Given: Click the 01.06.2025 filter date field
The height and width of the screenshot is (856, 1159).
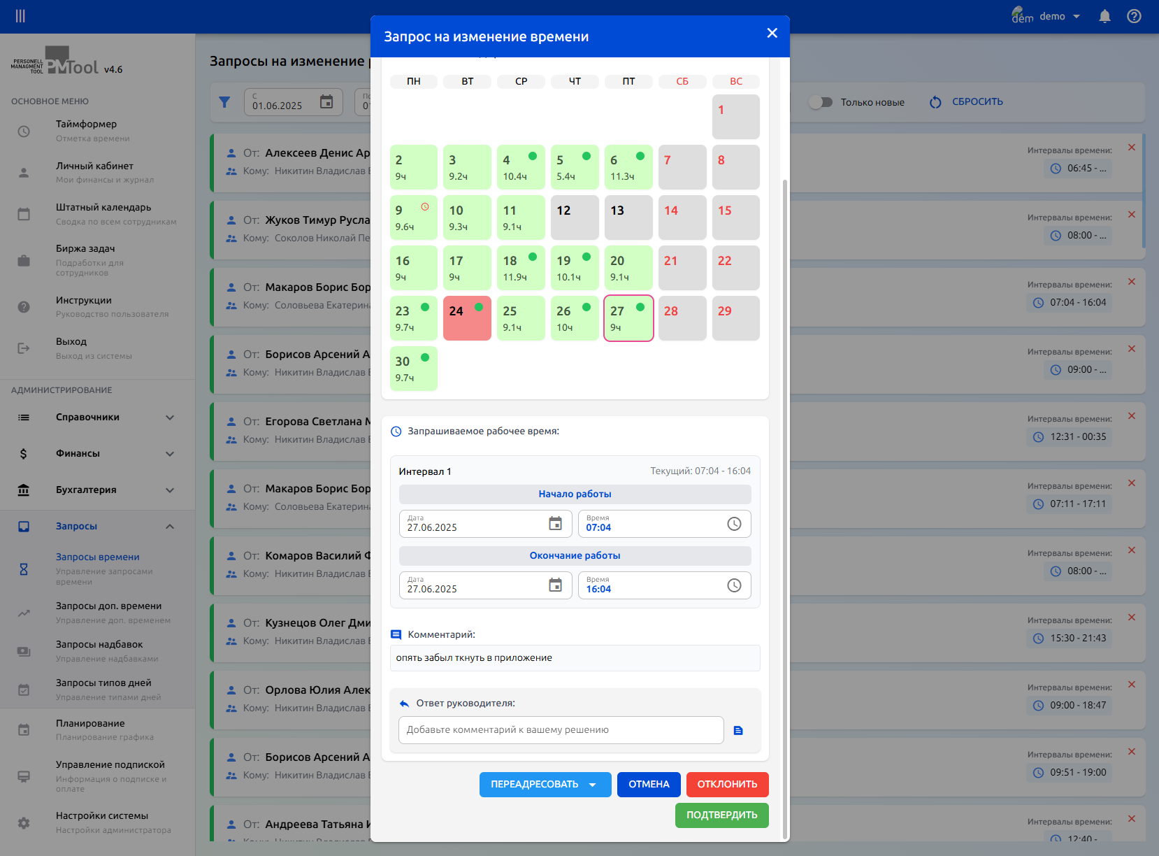Looking at the screenshot, I should (x=294, y=102).
